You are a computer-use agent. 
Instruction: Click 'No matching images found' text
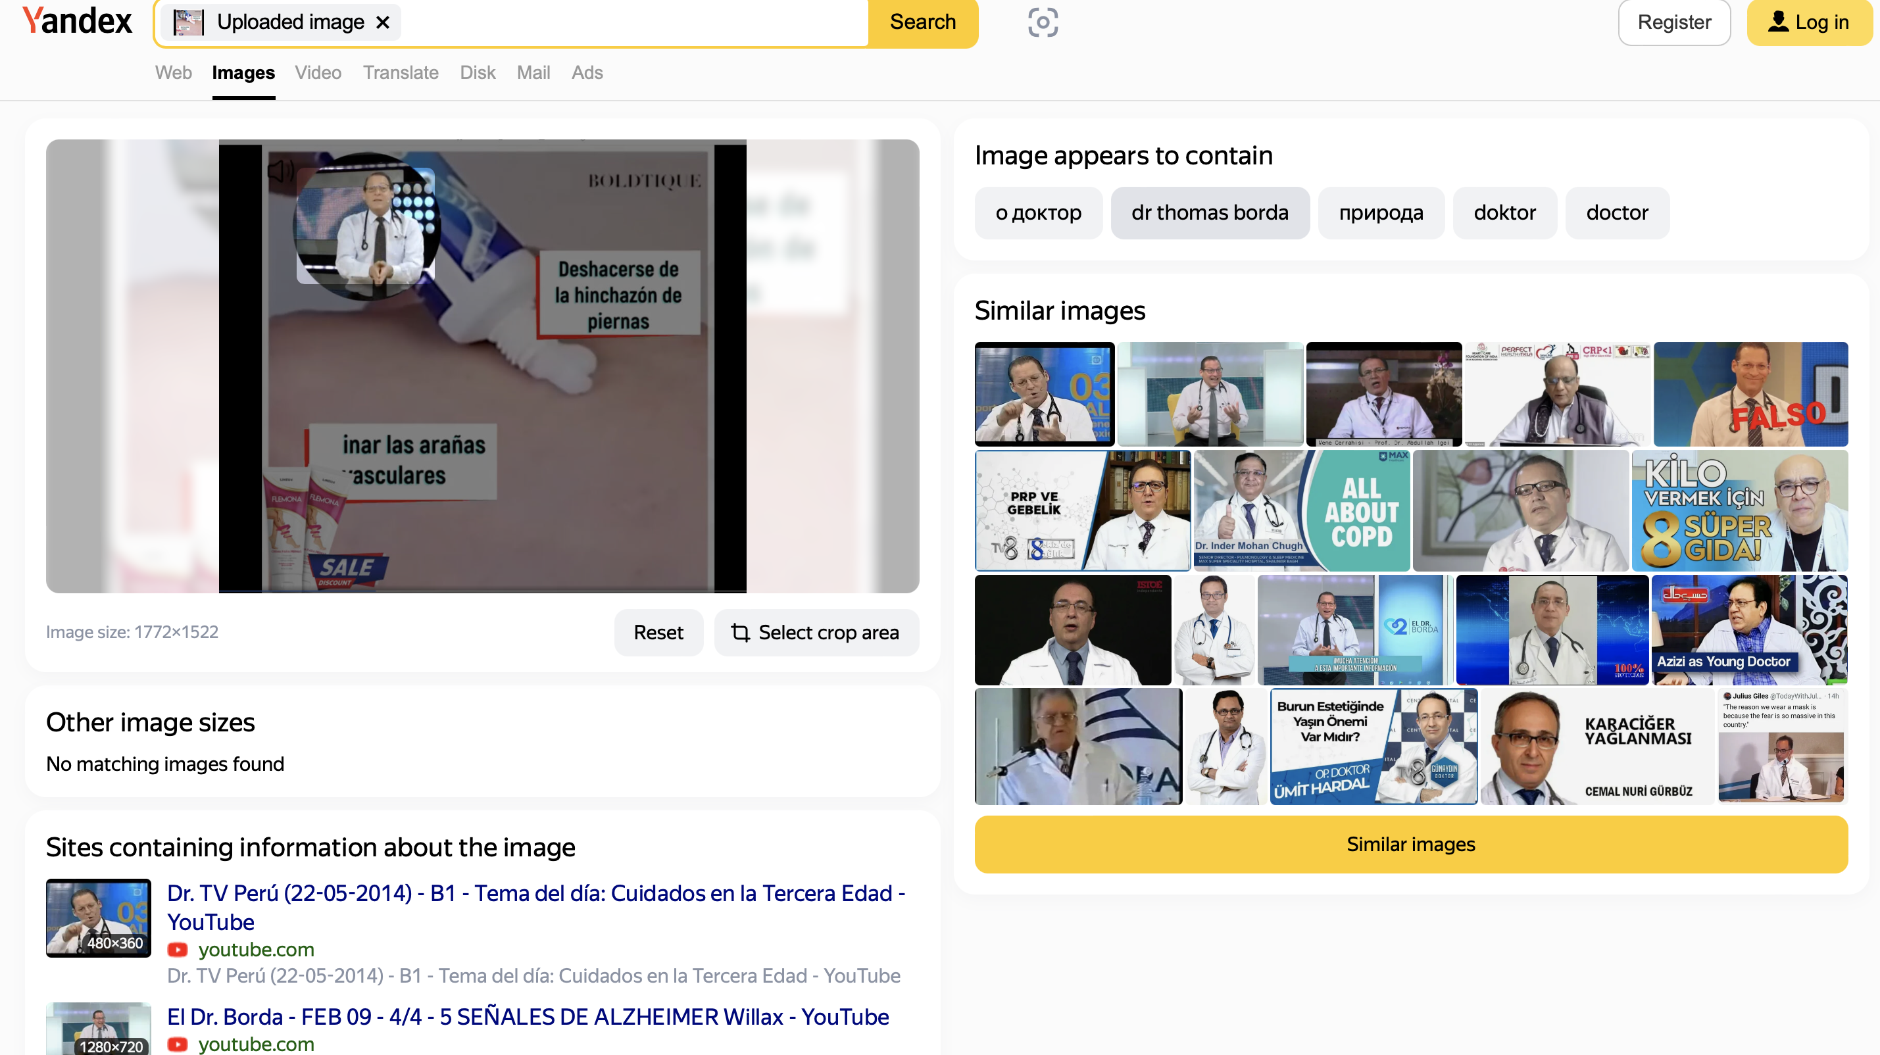(x=165, y=764)
